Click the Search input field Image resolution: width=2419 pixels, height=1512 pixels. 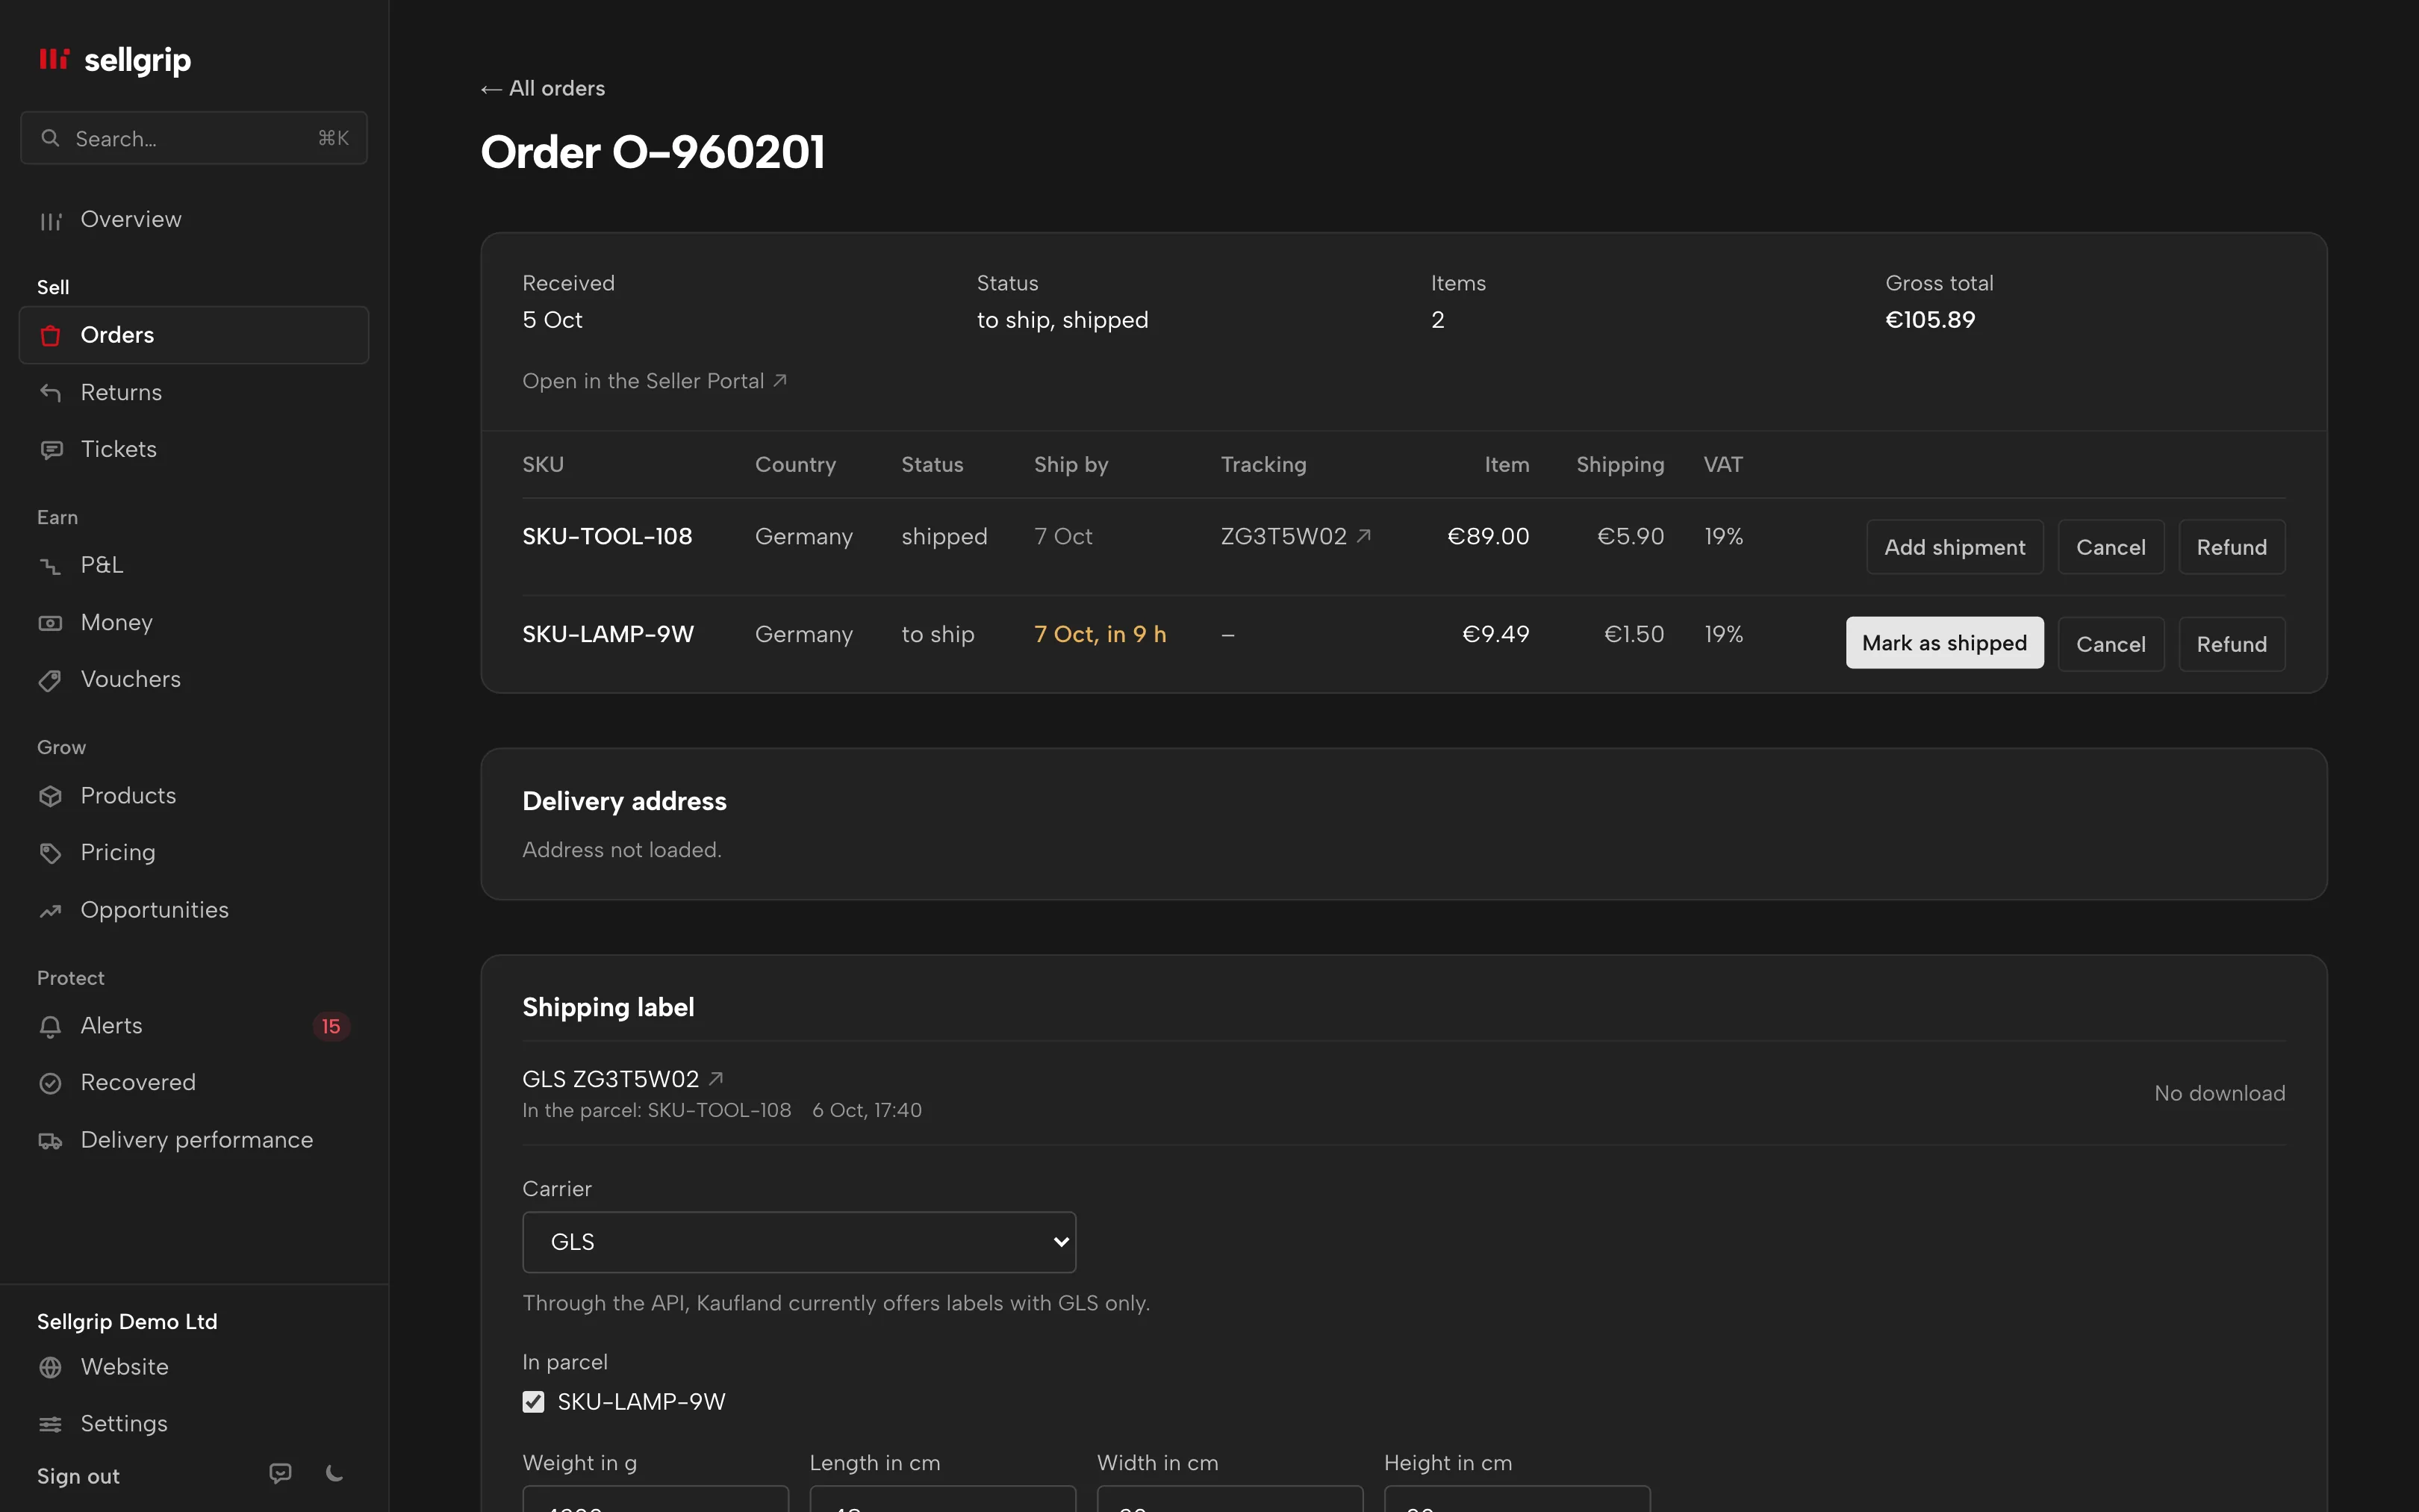[x=194, y=138]
